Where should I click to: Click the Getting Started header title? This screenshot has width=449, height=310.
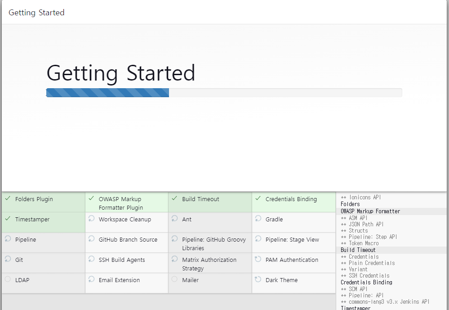coord(36,13)
